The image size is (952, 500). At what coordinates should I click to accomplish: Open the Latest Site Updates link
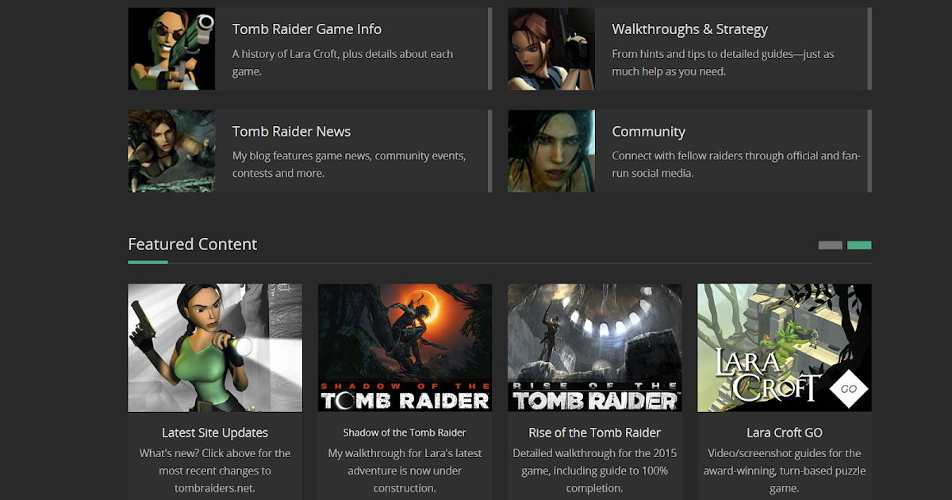214,433
